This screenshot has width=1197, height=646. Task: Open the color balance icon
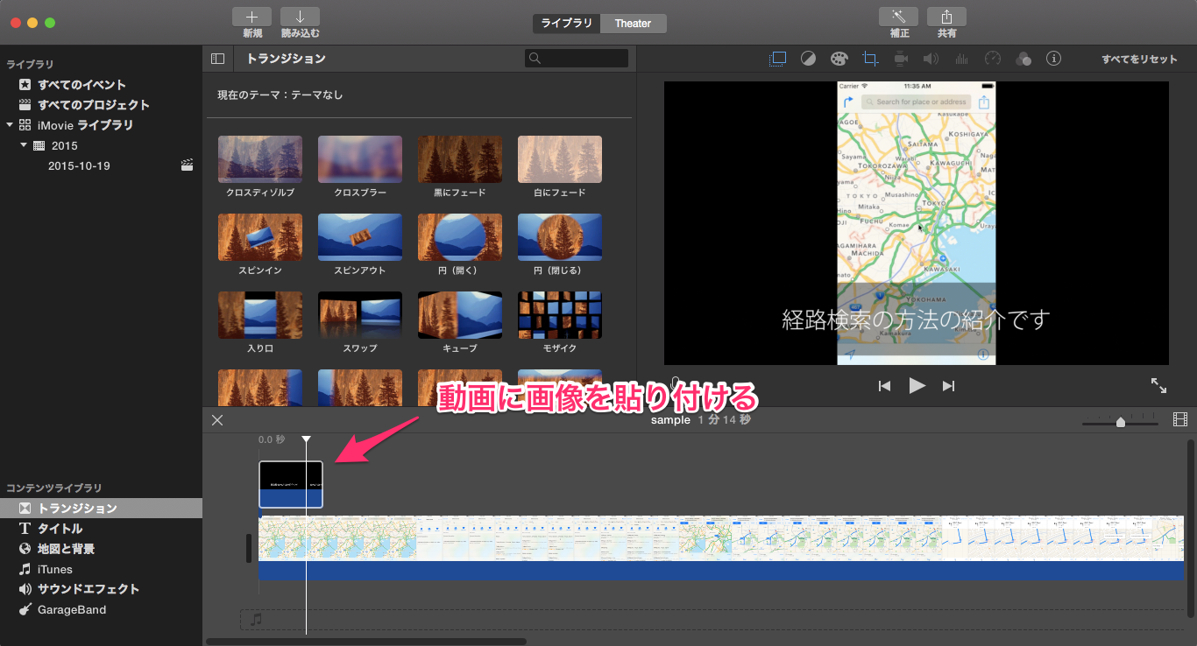point(808,59)
